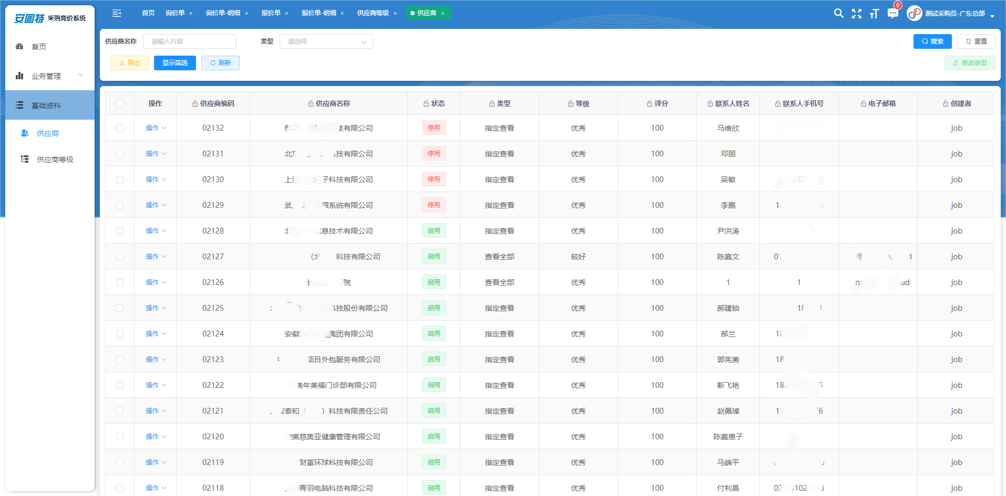Click the home dashboard icon in sidebar
The height and width of the screenshot is (496, 1006).
(20, 47)
